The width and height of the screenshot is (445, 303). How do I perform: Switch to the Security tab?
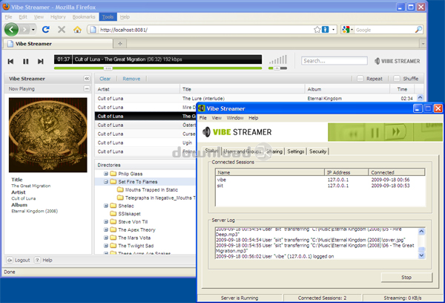coord(318,151)
